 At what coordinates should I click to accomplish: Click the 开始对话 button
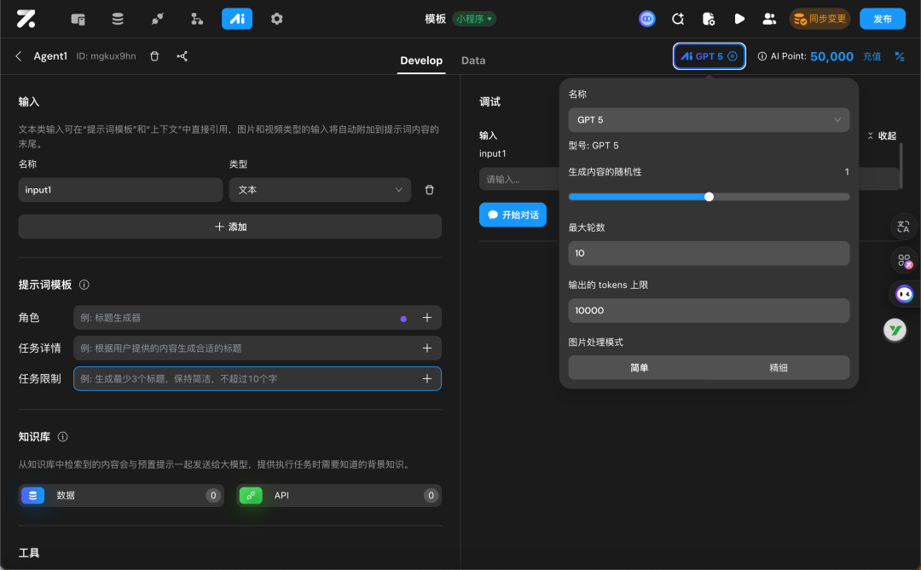(513, 215)
